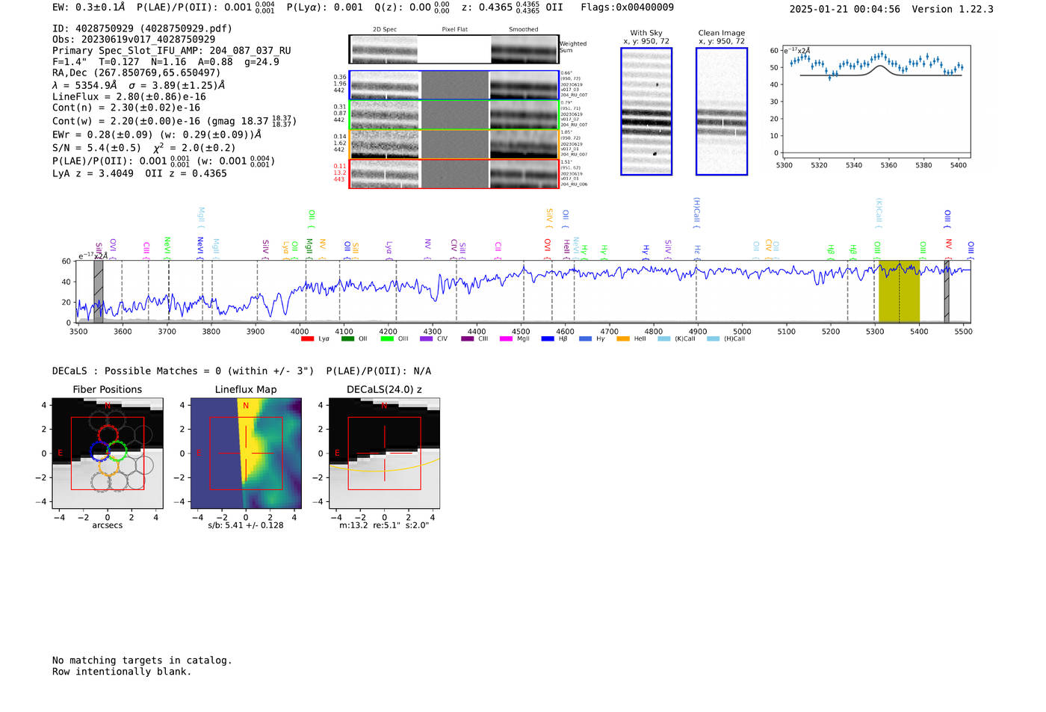Click the green fiber circle in Fiber Positions
The height and width of the screenshot is (712, 1046).
point(117,451)
